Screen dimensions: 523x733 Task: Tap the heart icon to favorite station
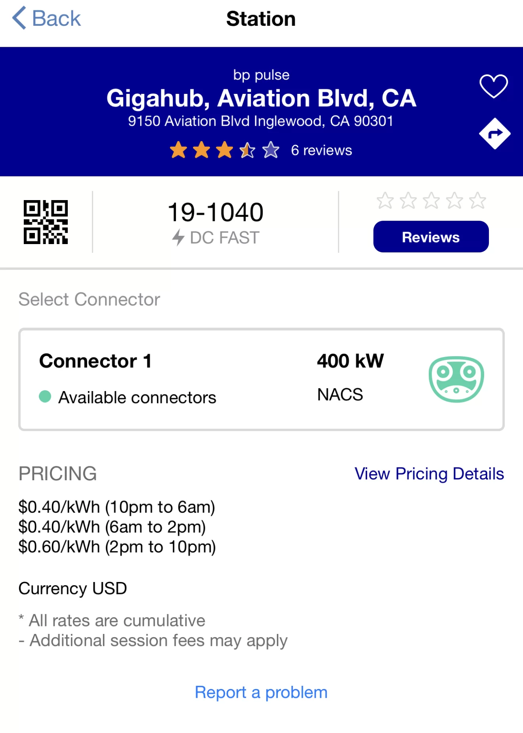point(493,86)
